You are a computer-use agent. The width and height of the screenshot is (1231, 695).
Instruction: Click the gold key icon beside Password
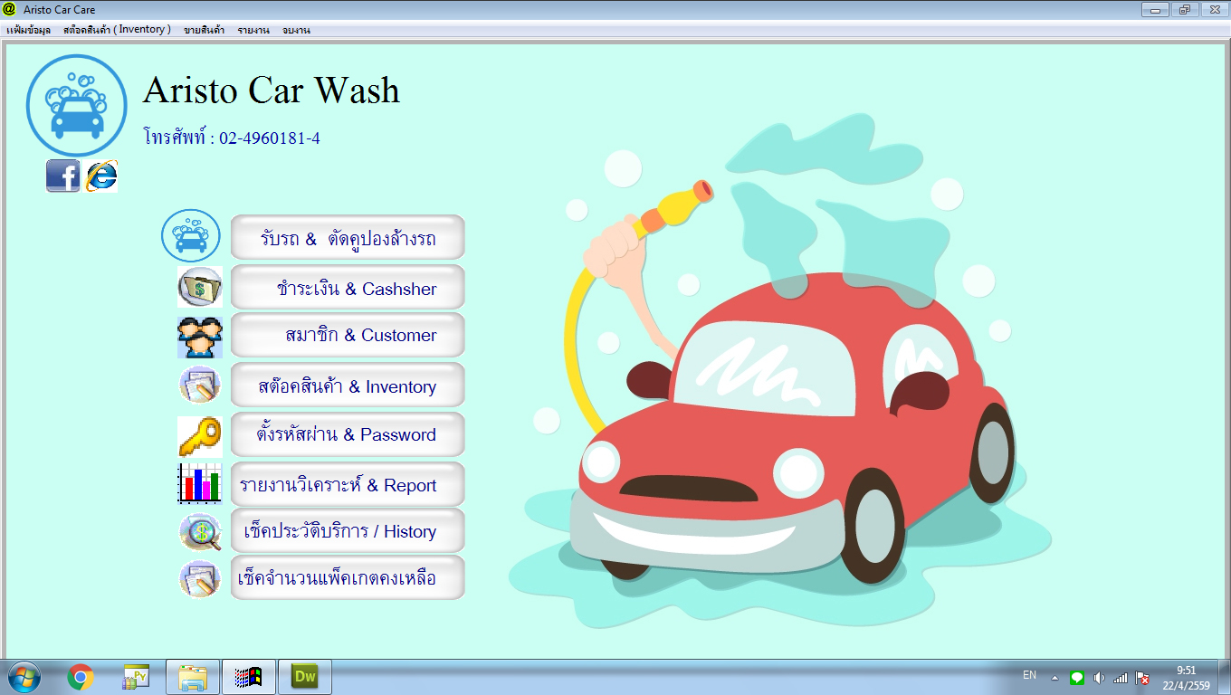coord(199,435)
